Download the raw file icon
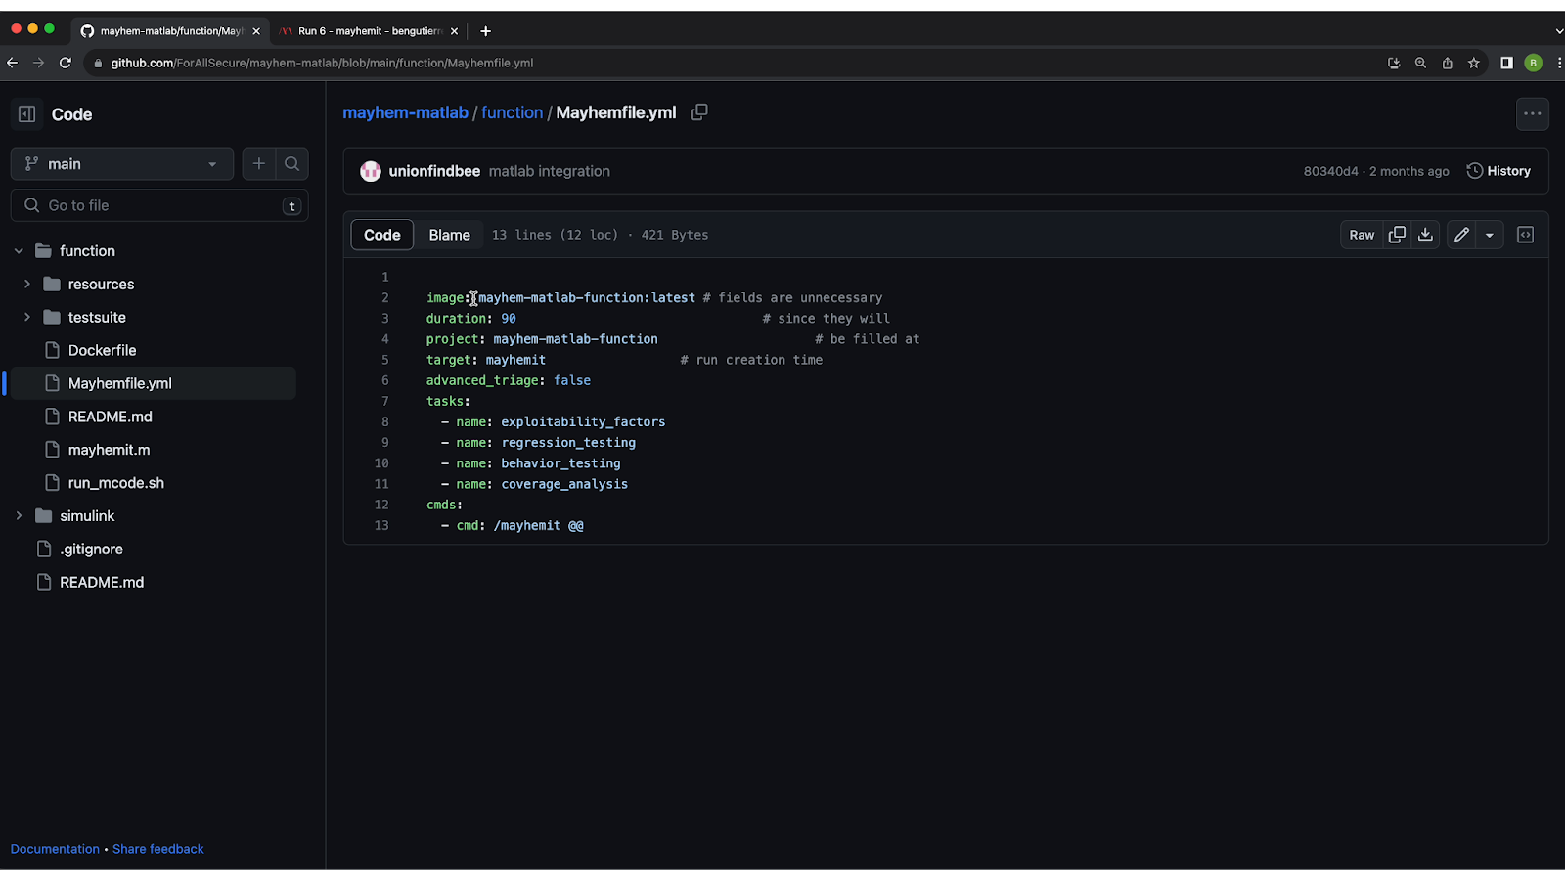The image size is (1565, 880). coord(1425,235)
